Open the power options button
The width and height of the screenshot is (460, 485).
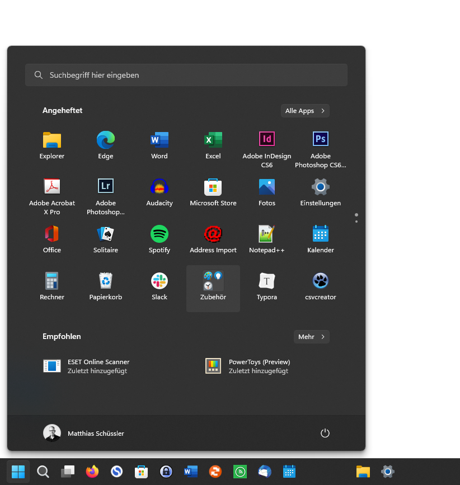(x=325, y=433)
